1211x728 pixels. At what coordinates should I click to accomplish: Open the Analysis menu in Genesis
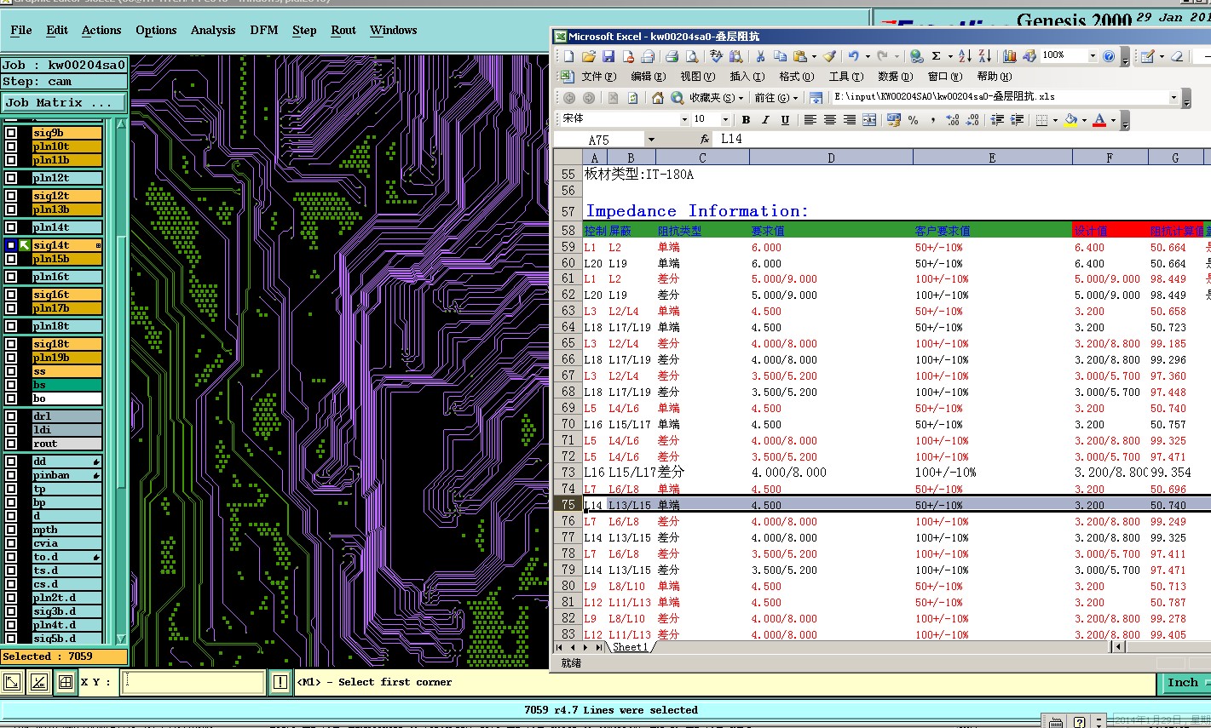click(213, 31)
